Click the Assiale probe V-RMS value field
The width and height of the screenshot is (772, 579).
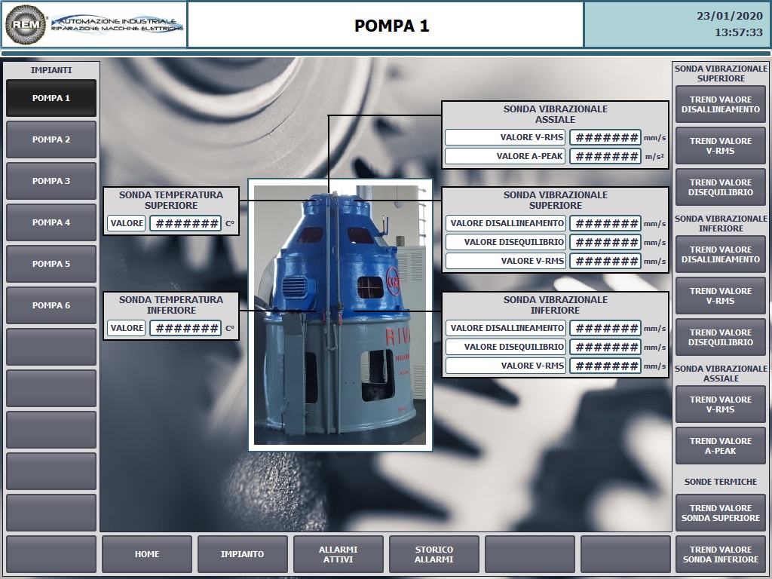[605, 137]
